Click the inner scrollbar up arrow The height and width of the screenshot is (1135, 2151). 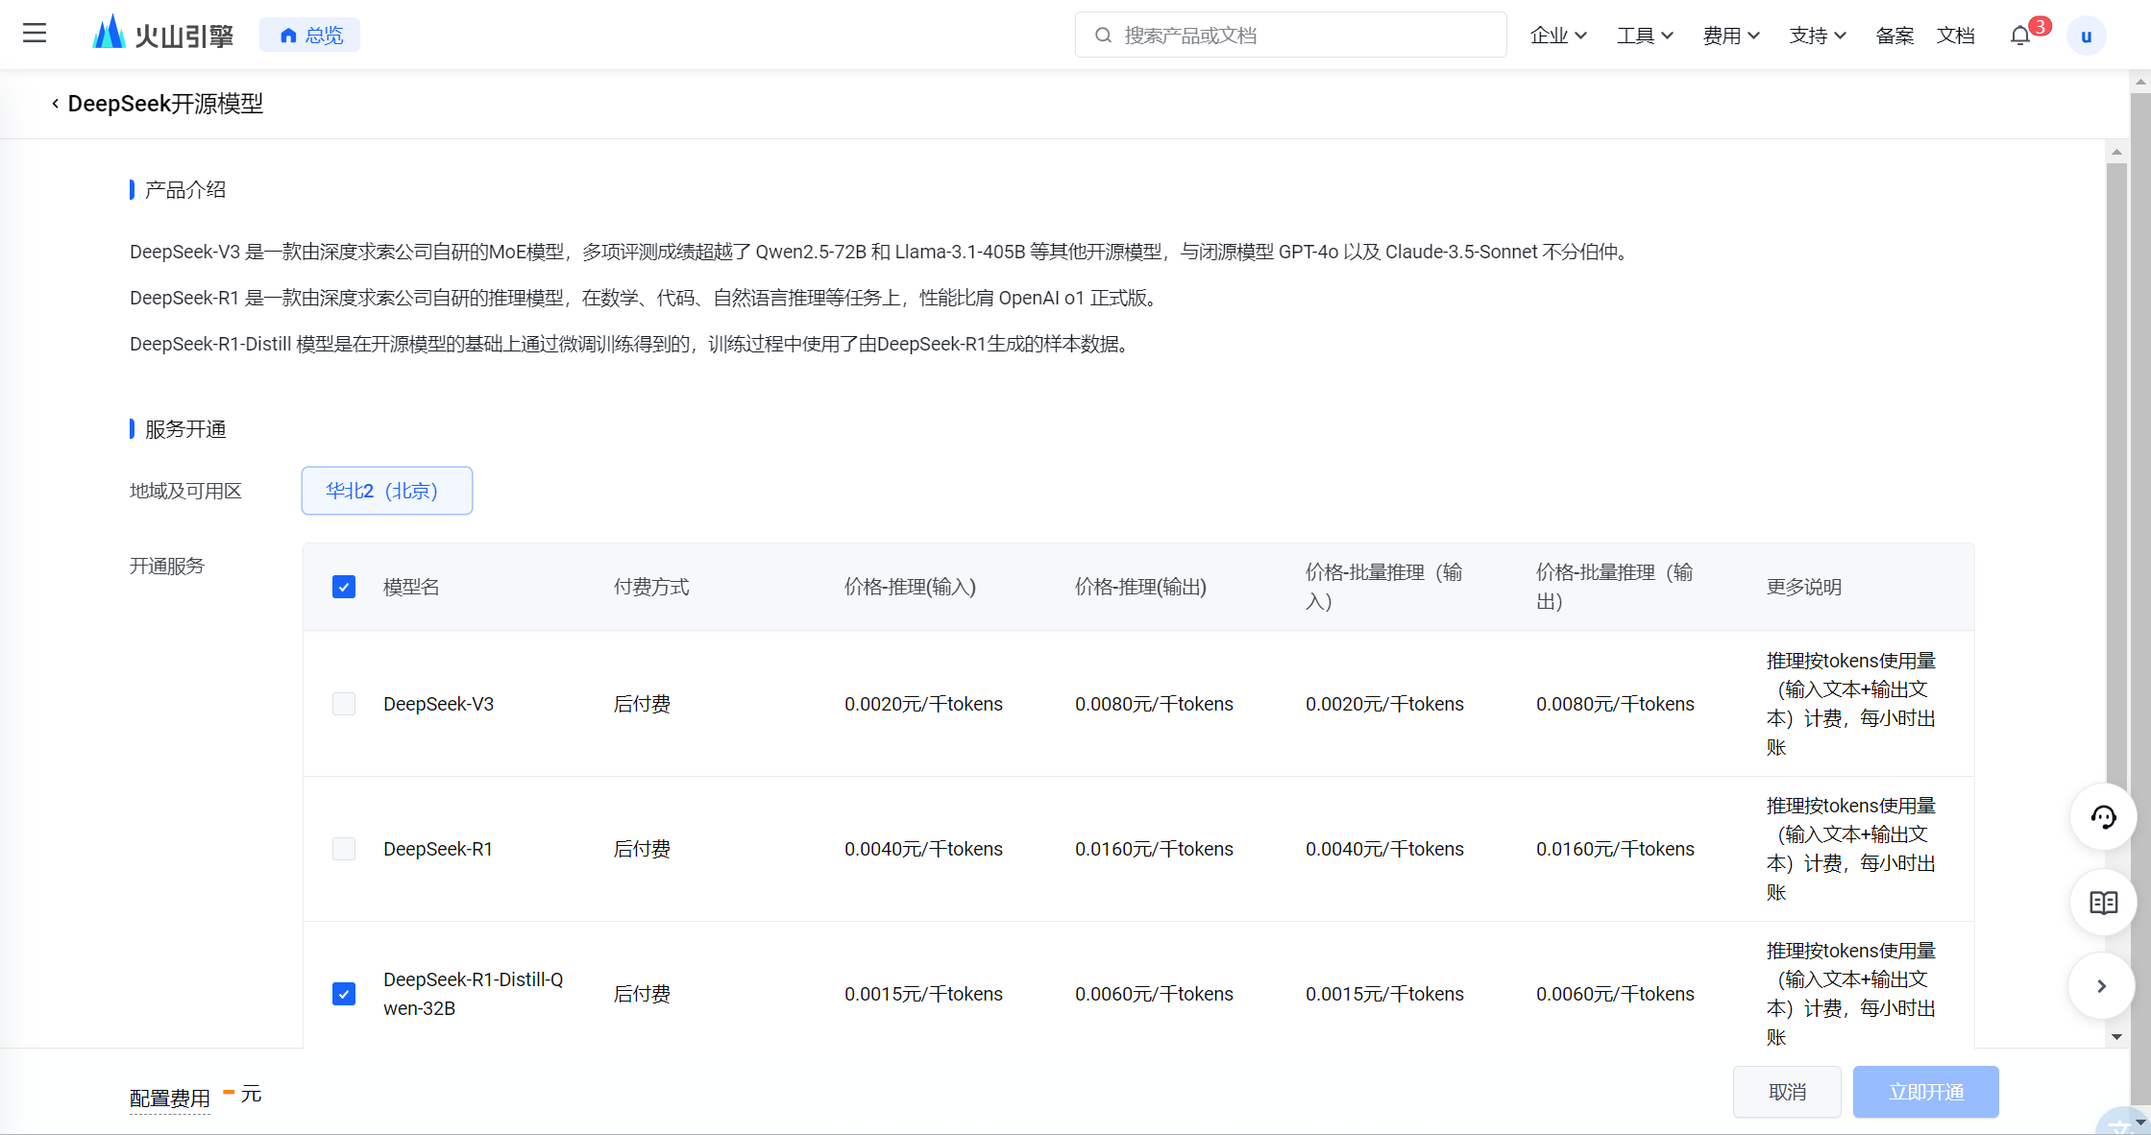(2116, 152)
